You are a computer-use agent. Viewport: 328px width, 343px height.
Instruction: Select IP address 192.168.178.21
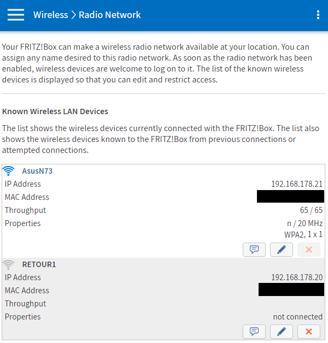point(297,184)
